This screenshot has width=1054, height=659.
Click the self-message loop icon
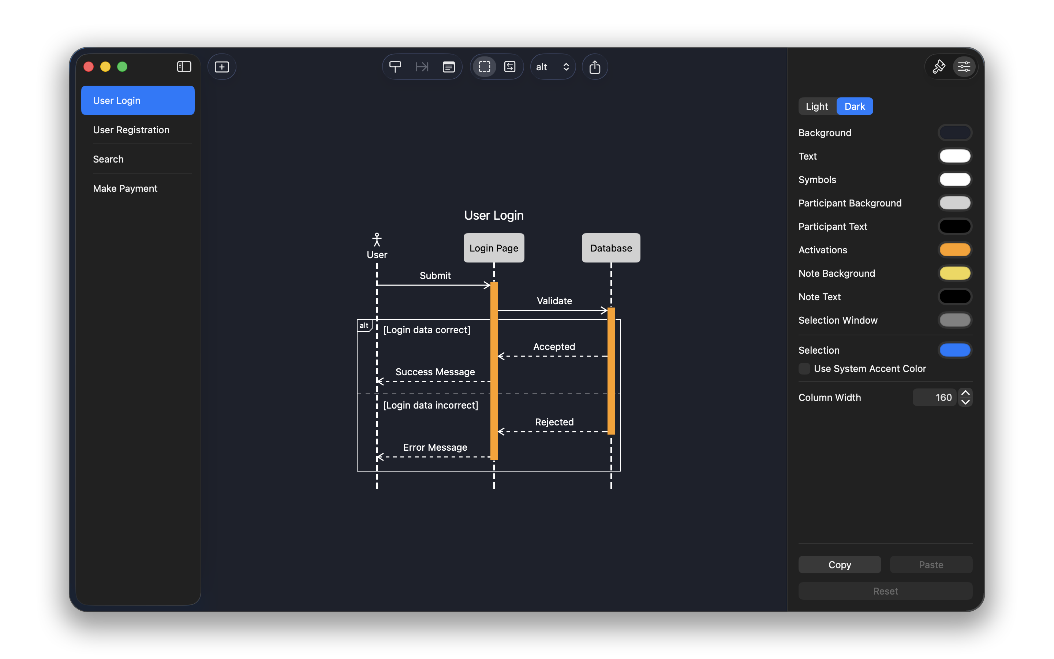point(509,67)
